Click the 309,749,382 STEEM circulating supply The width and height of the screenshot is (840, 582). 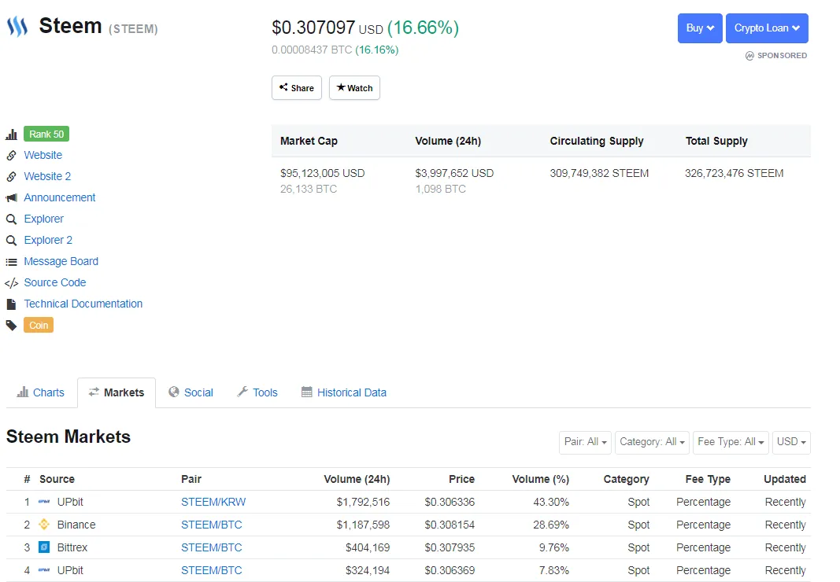599,174
